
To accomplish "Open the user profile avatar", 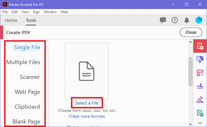I will (199, 20).
